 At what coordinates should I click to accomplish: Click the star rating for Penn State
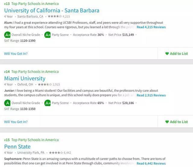(x=56, y=152)
